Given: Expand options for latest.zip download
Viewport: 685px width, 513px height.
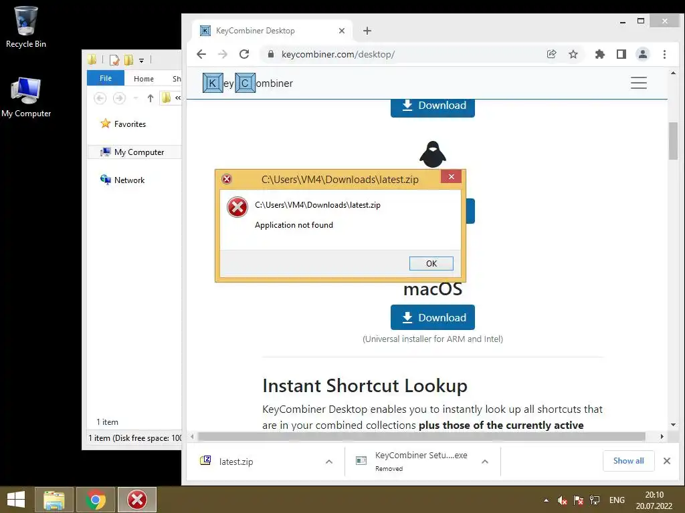Looking at the screenshot, I should (x=329, y=462).
